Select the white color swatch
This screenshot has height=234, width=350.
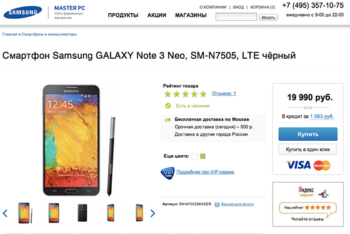194,156
